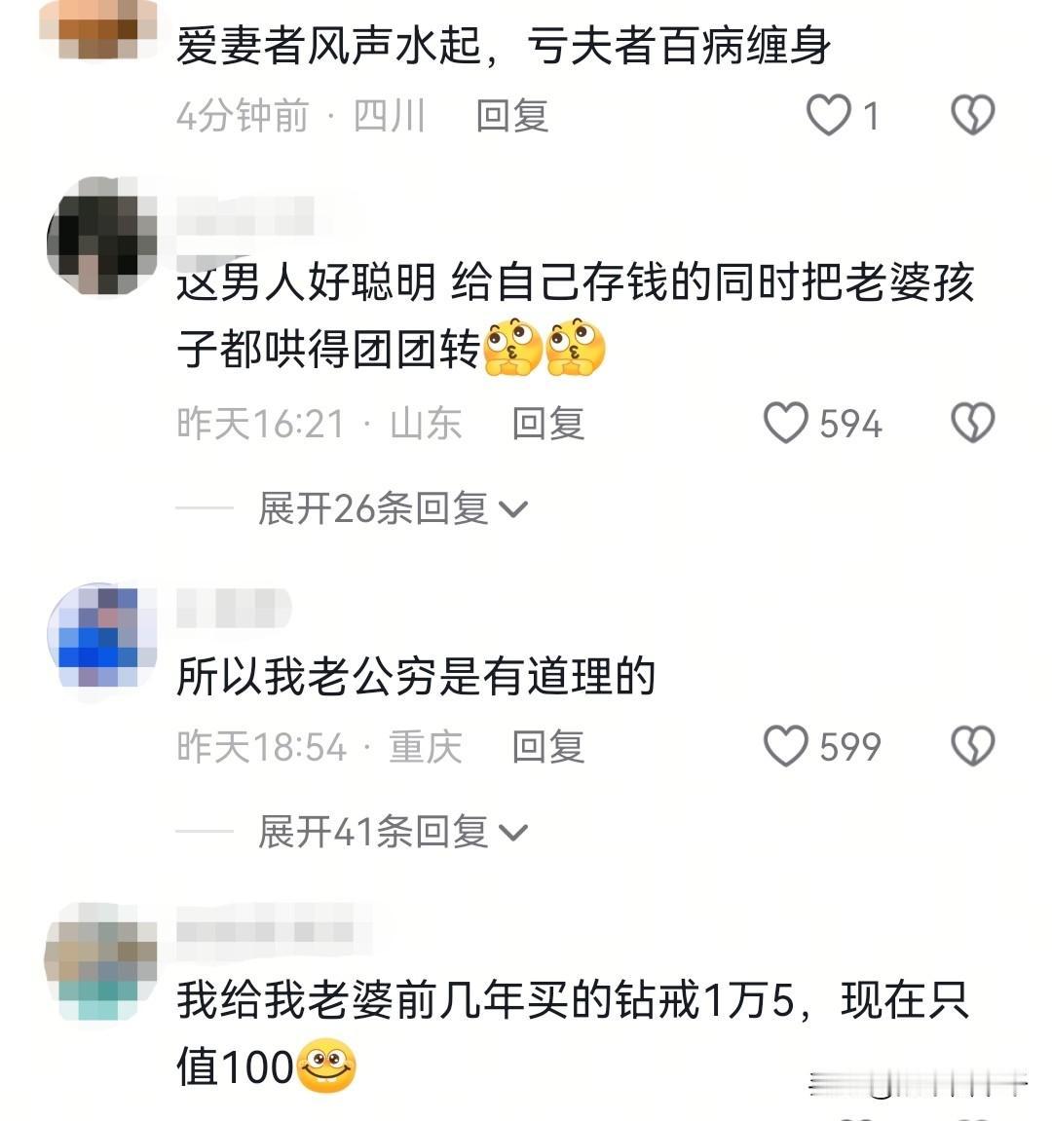Tap broken heart on the Shandong comment
Viewport: 1052px width, 1121px height.
[x=973, y=423]
